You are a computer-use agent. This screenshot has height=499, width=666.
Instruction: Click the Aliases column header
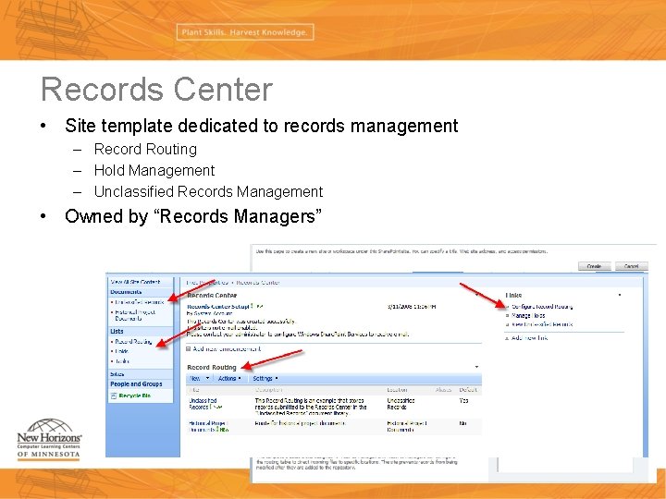tap(443, 390)
